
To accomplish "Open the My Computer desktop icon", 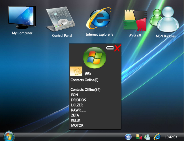I will coord(22,17).
